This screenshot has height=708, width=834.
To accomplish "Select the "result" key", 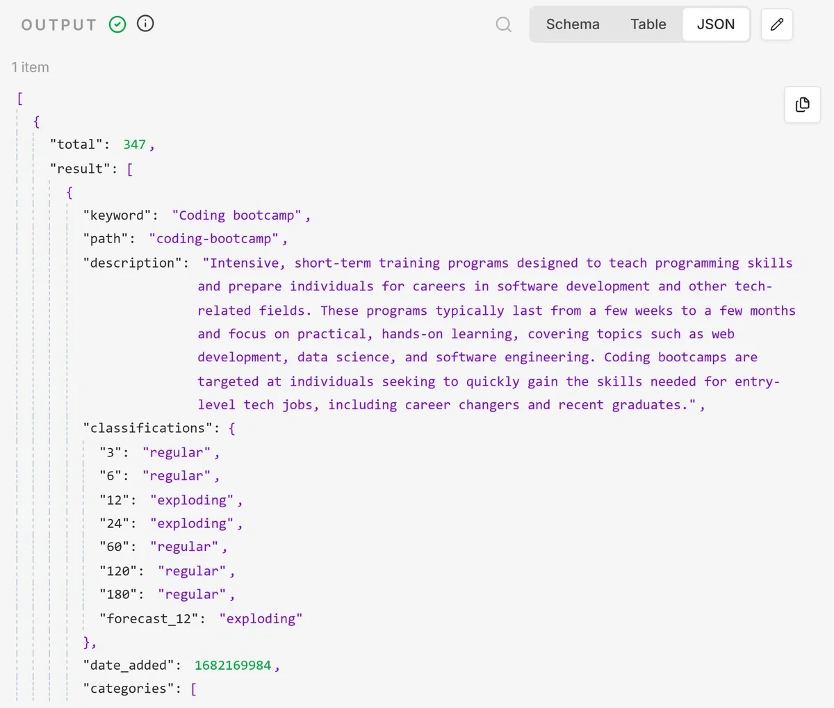I will [x=81, y=169].
